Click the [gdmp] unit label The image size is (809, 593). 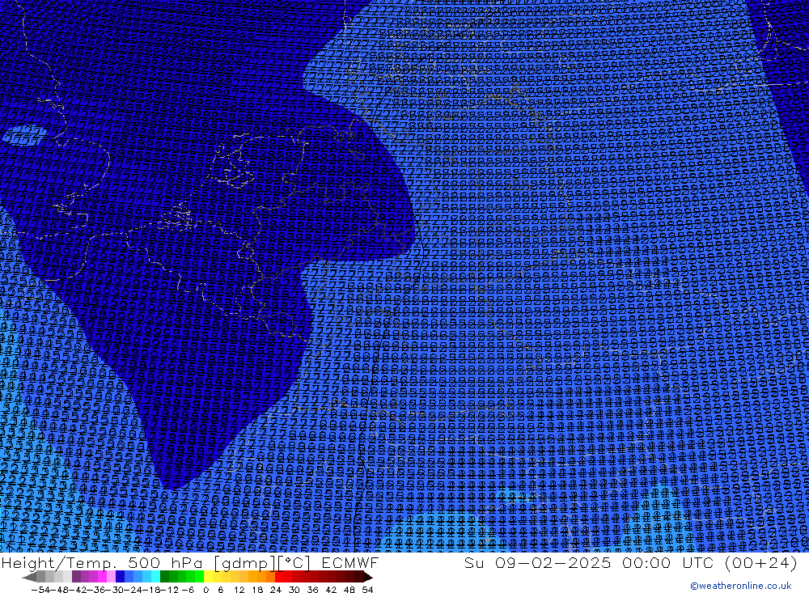pos(246,564)
